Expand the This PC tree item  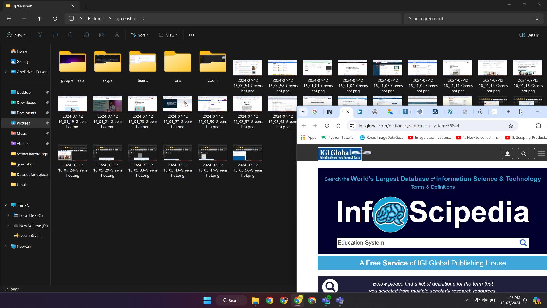[x=6, y=205]
